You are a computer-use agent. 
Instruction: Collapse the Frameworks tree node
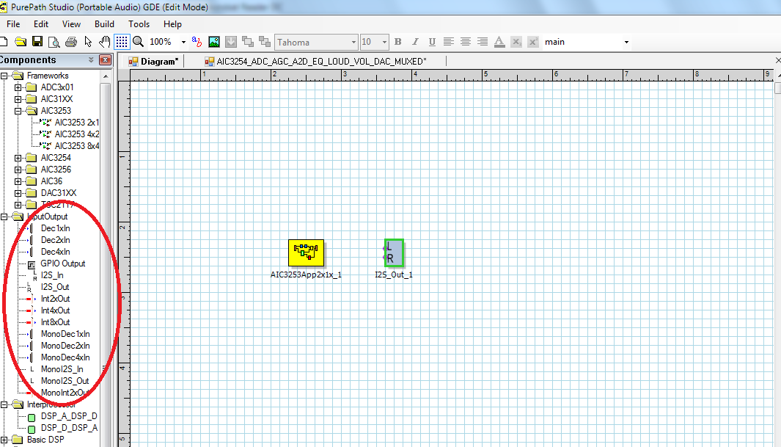pos(4,76)
